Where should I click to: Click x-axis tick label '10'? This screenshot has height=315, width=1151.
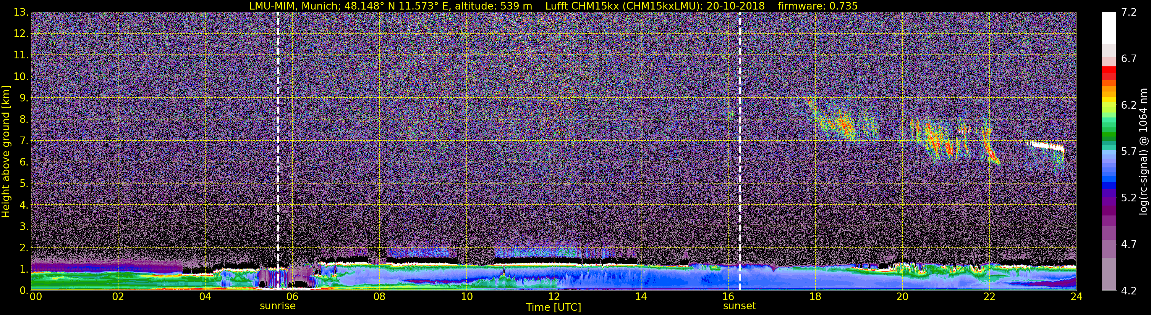[466, 297]
